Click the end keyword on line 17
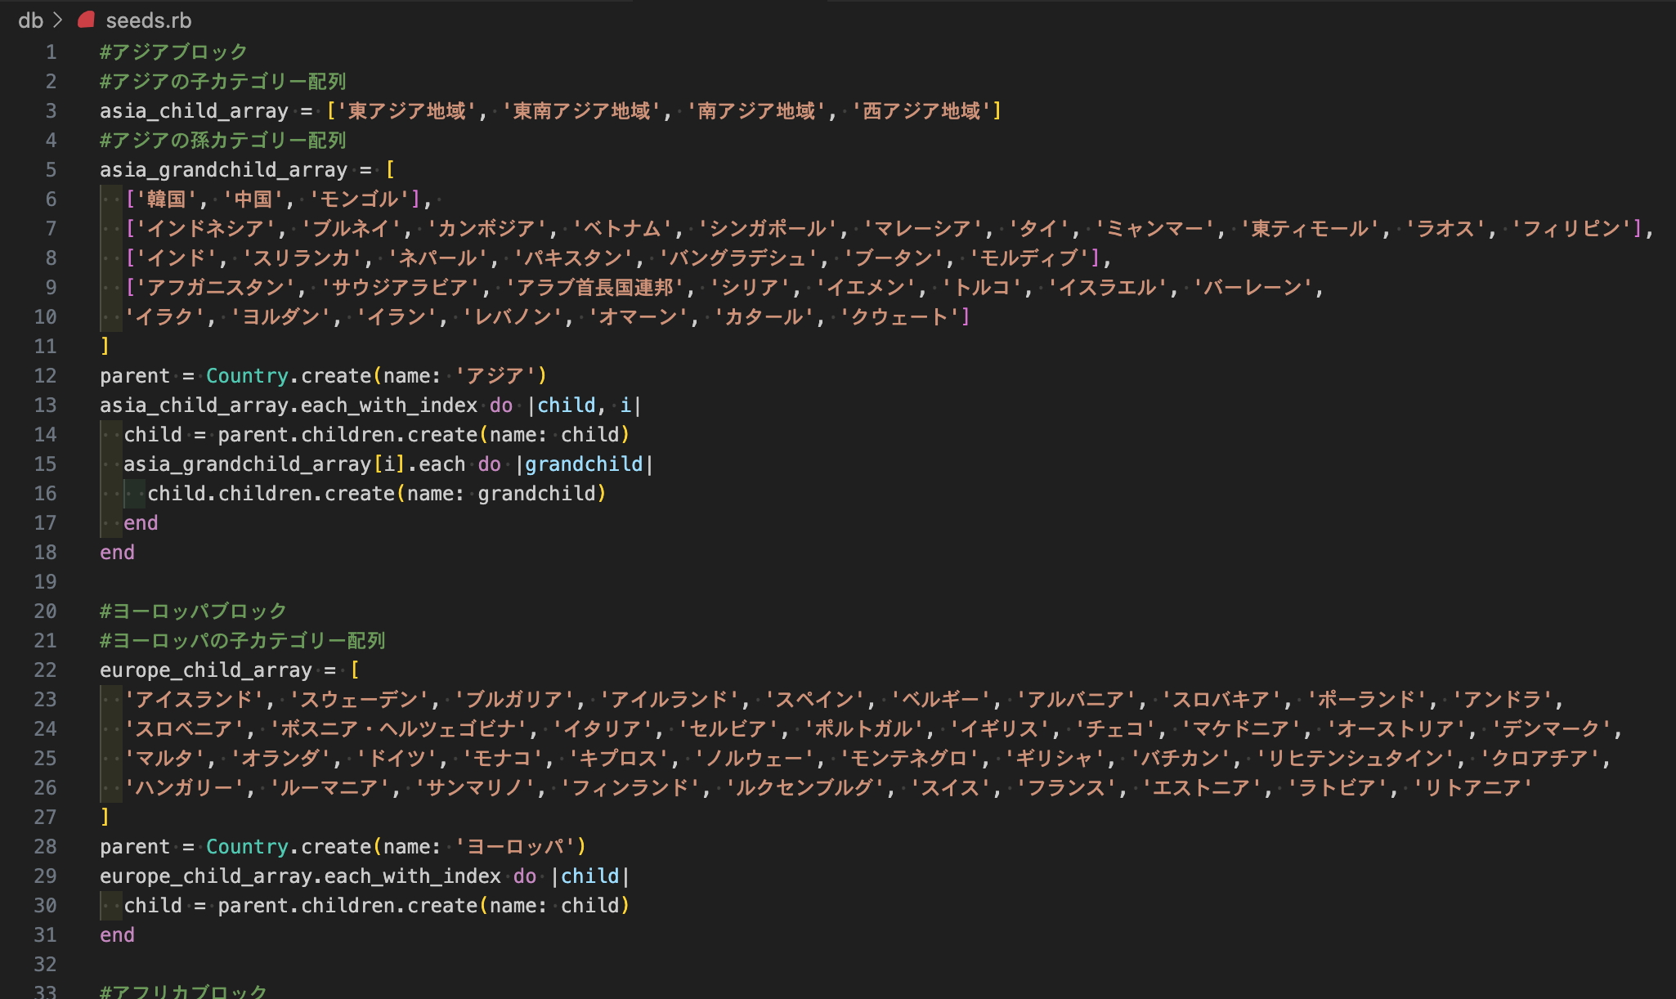Viewport: 1676px width, 999px height. click(141, 523)
